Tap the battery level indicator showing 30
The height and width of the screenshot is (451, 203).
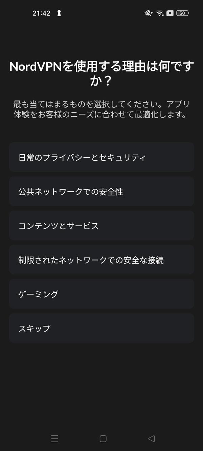click(183, 13)
